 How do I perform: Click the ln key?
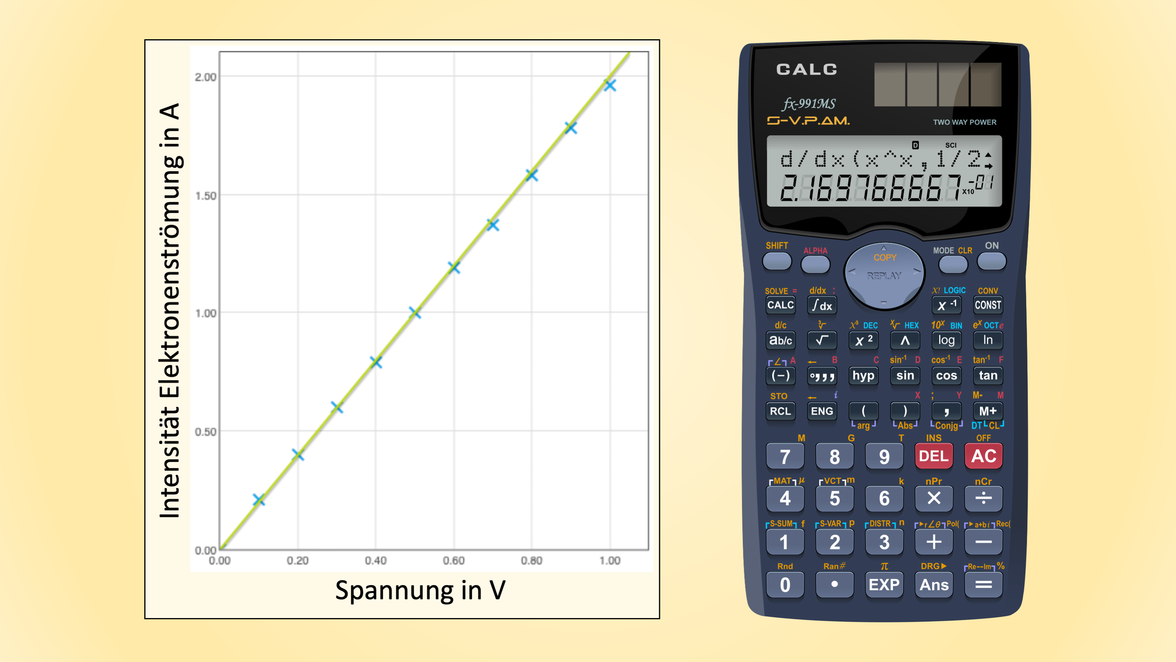[988, 340]
